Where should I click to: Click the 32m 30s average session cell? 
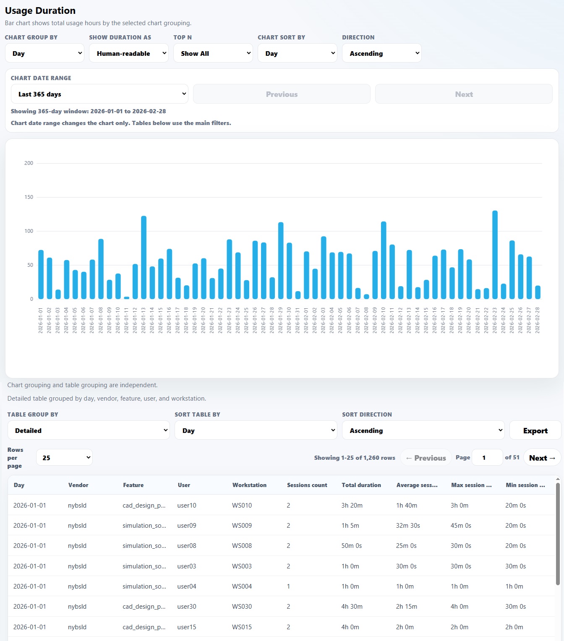click(408, 525)
